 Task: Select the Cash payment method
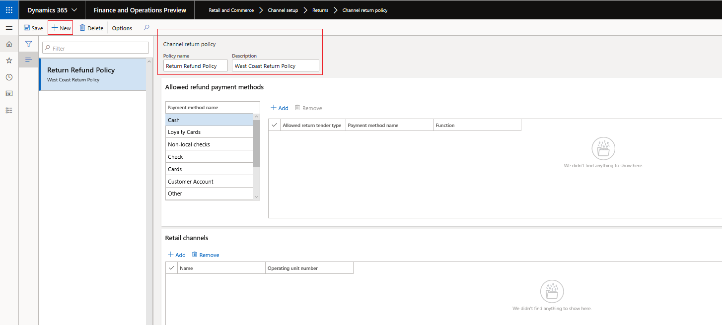[x=210, y=120]
